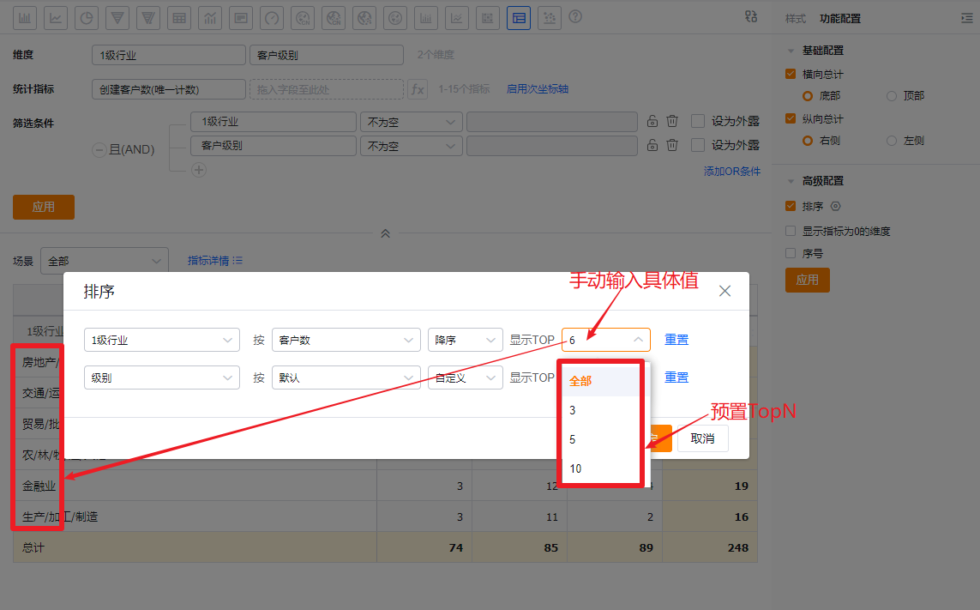Viewport: 980px width, 610px height.
Task: Click 取消 in the sort dialog
Action: (702, 438)
